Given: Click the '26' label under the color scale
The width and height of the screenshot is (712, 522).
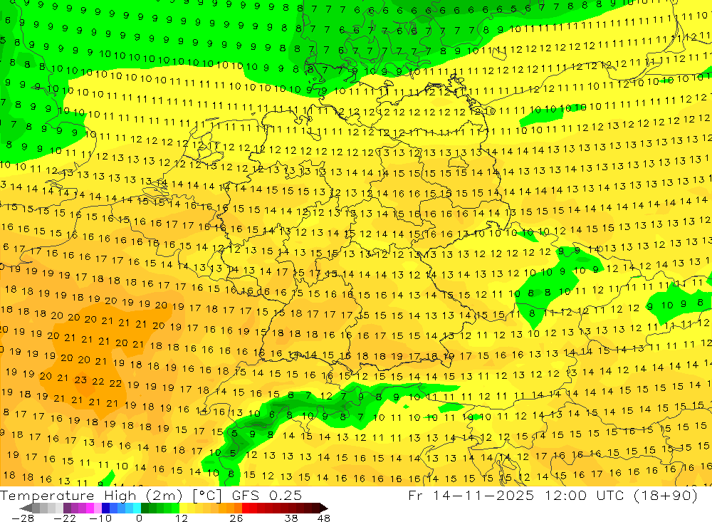Looking at the screenshot, I should click(x=236, y=518).
